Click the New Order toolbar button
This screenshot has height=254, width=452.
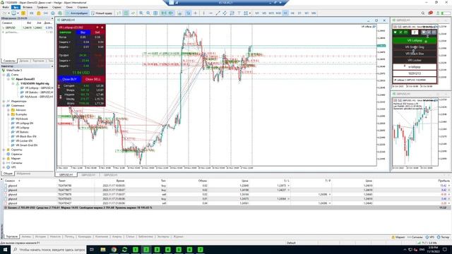click(x=102, y=13)
